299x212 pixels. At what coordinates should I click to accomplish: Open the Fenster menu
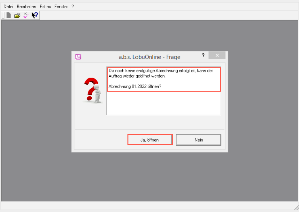(61, 6)
